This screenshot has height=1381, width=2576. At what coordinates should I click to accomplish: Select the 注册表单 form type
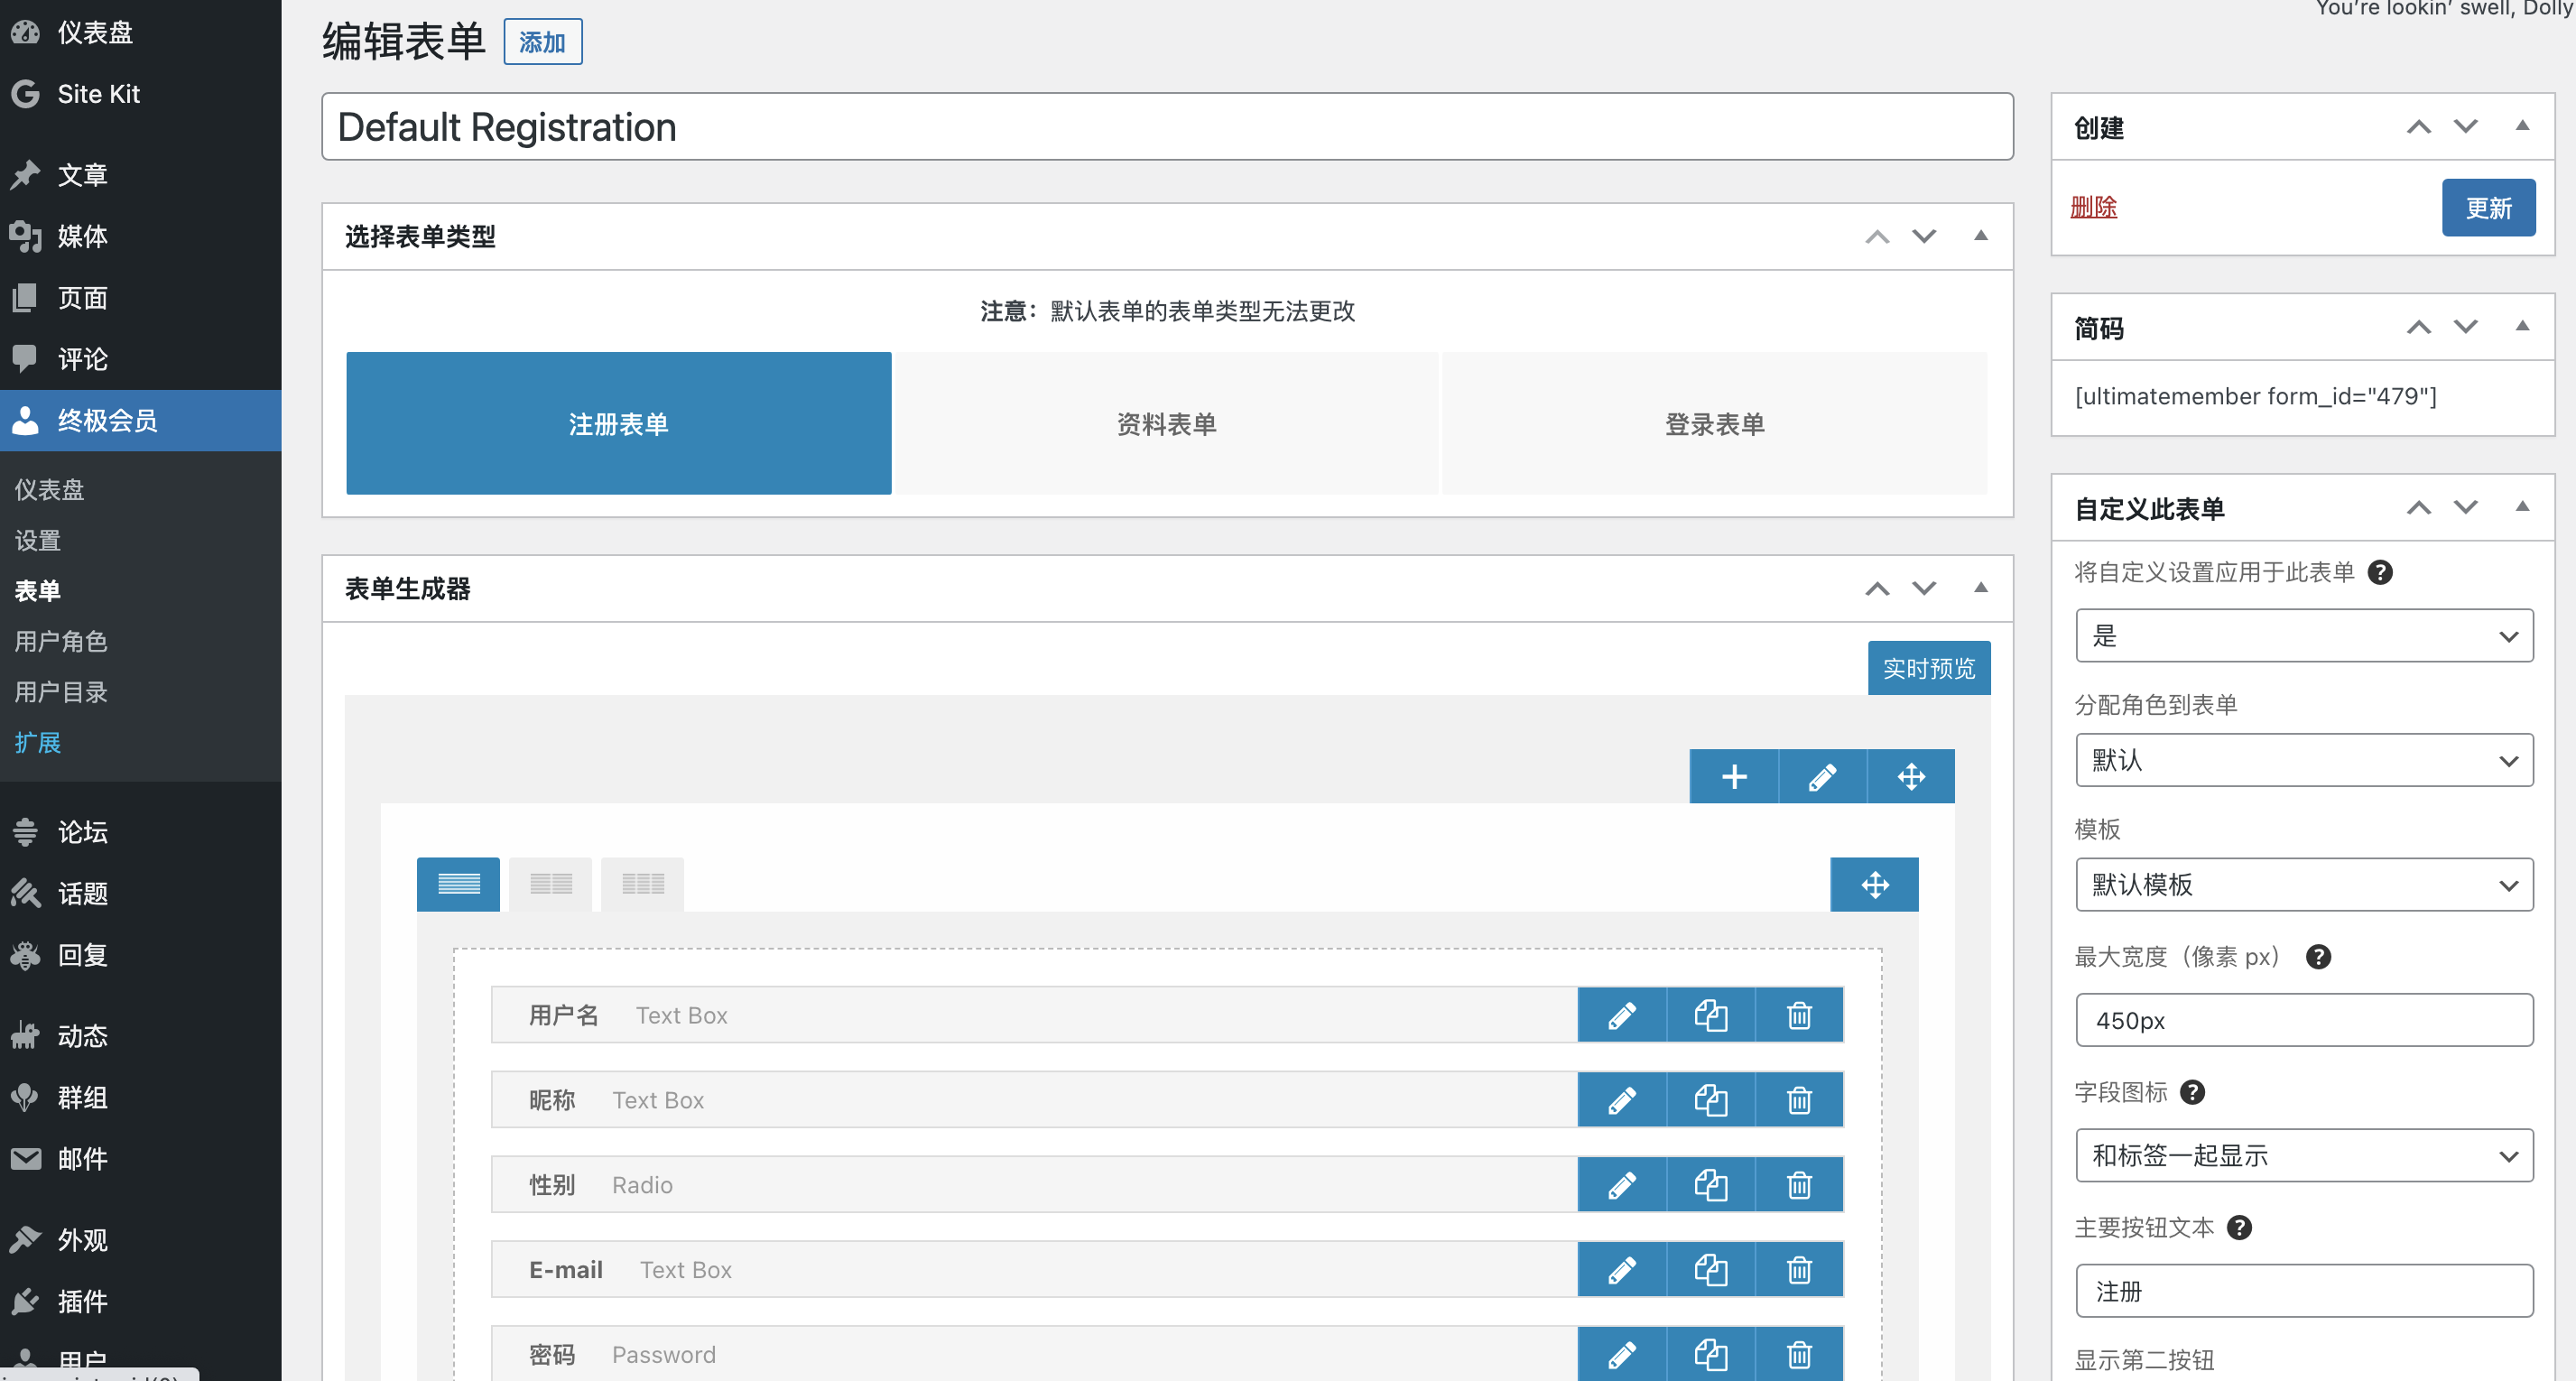pyautogui.click(x=618, y=423)
